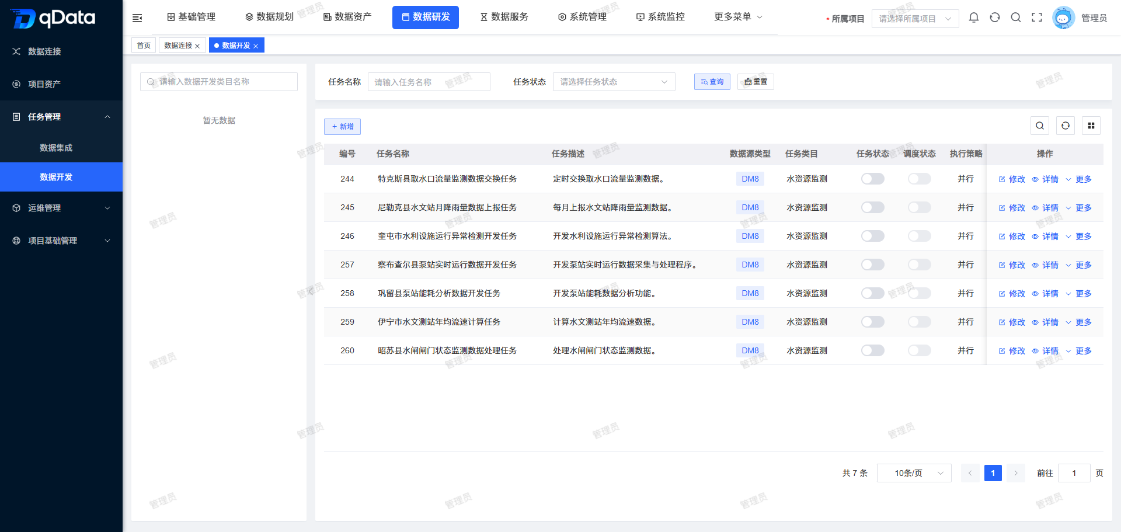Open the global search magnifier icon
Screen dimensions: 1121x532
1016,18
